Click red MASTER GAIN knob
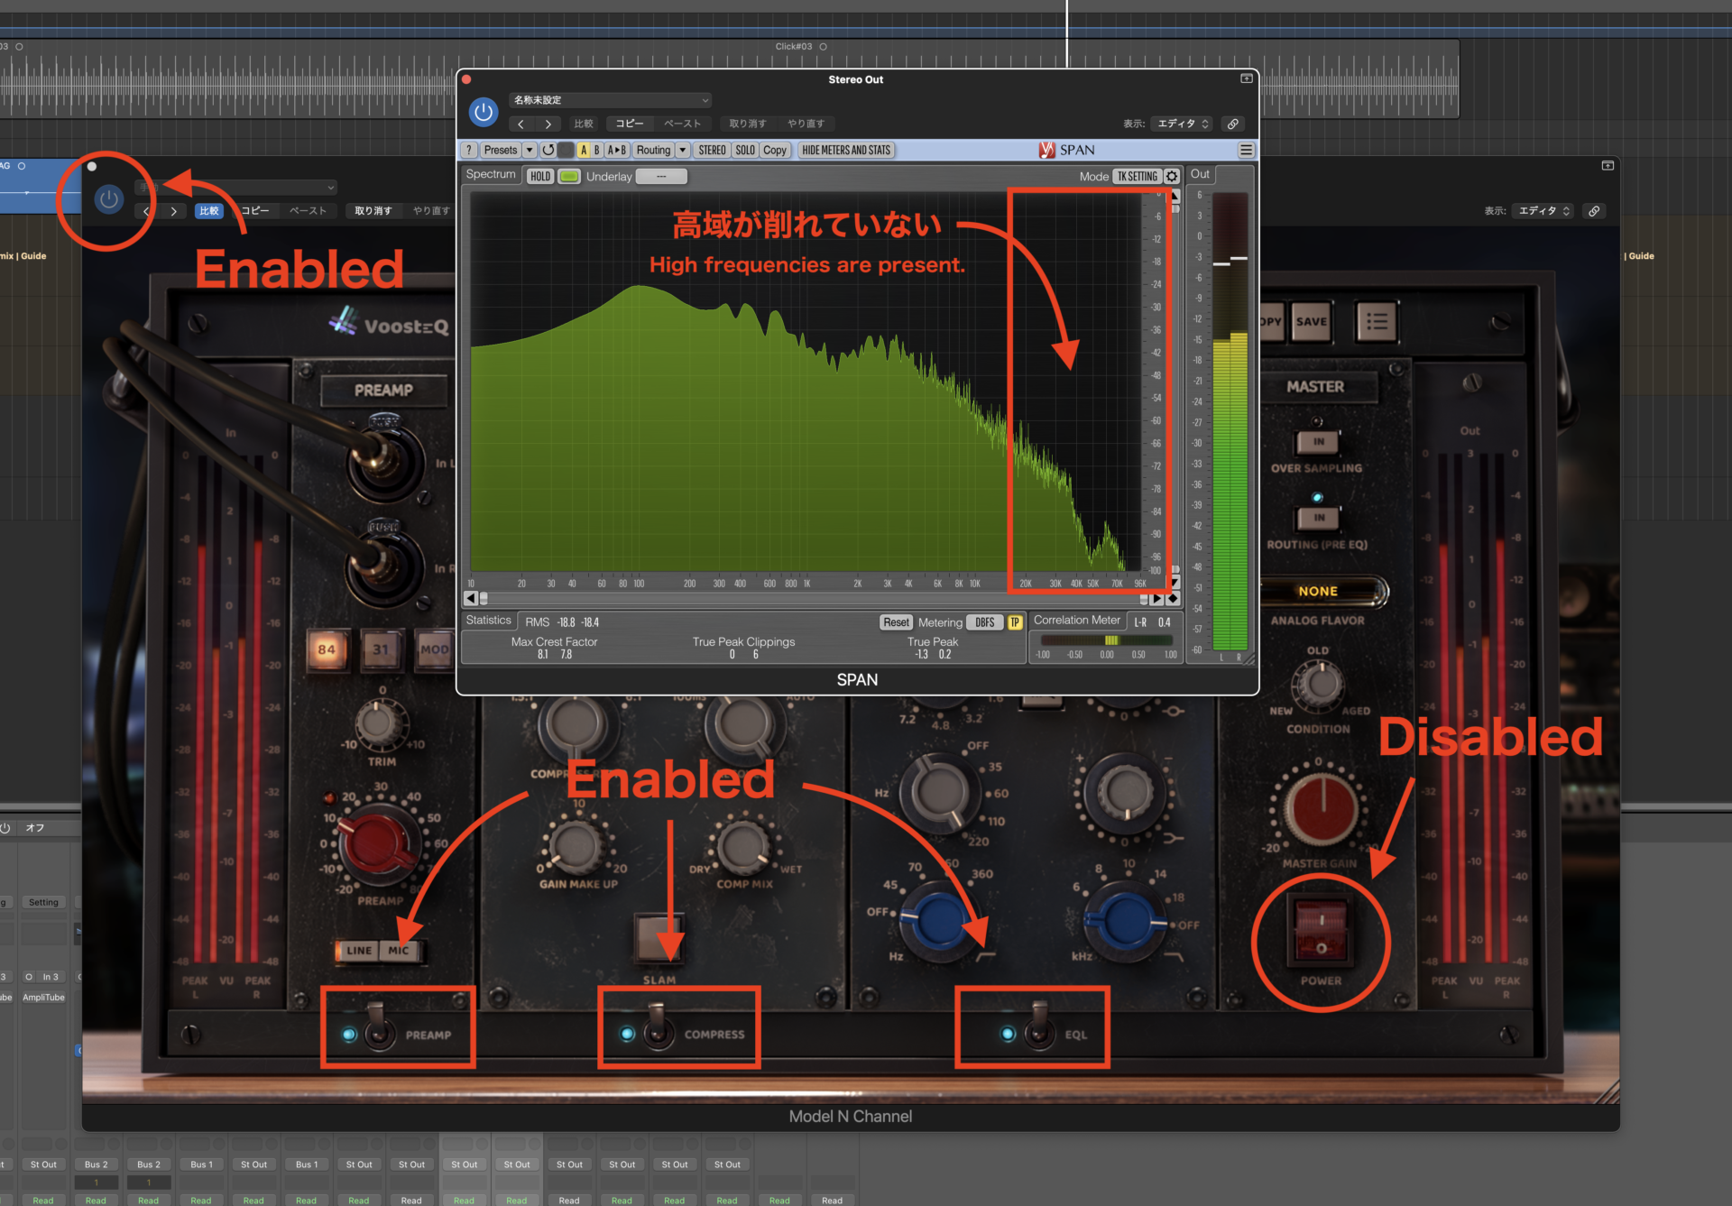The image size is (1732, 1206). (x=1322, y=809)
